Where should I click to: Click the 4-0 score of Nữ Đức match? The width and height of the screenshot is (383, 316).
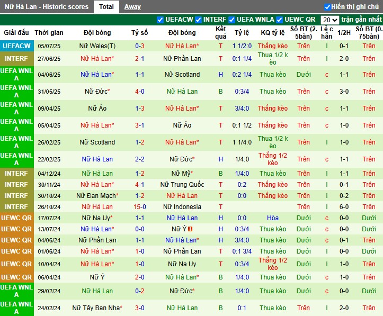pos(140,92)
